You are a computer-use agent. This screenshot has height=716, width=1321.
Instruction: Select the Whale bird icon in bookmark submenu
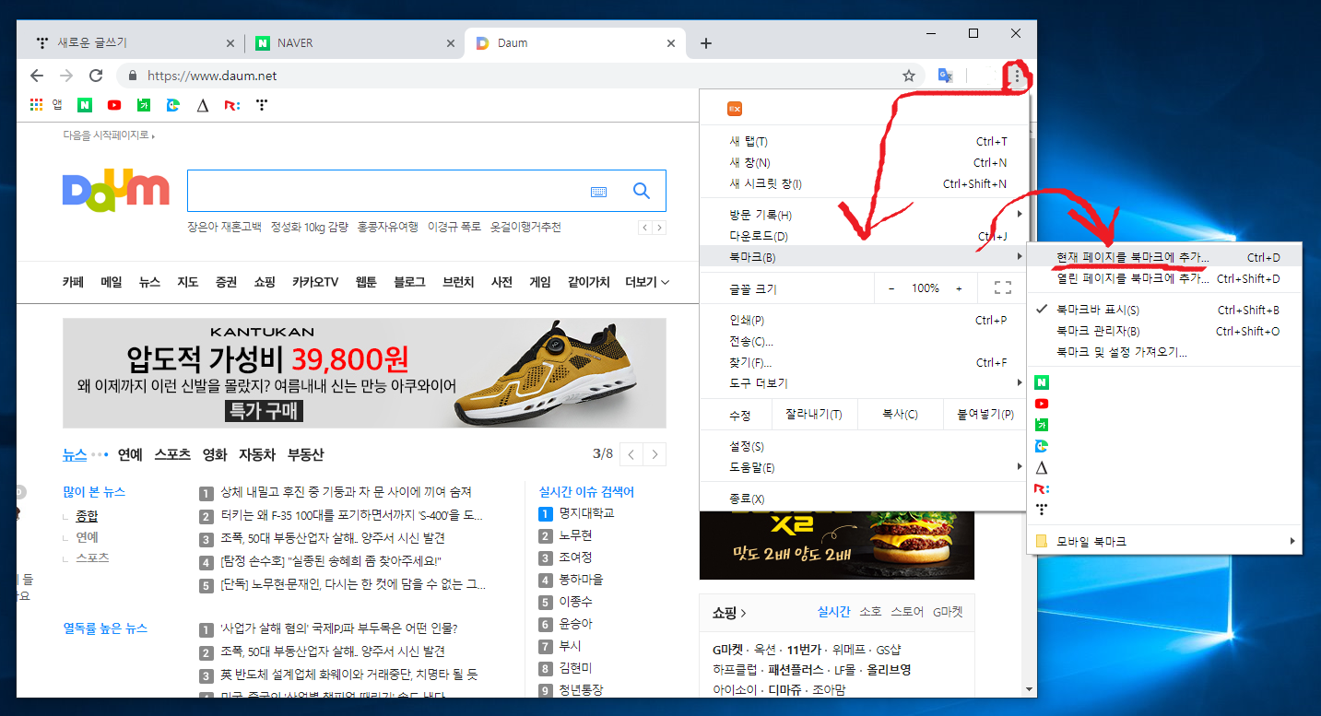pos(1042,446)
